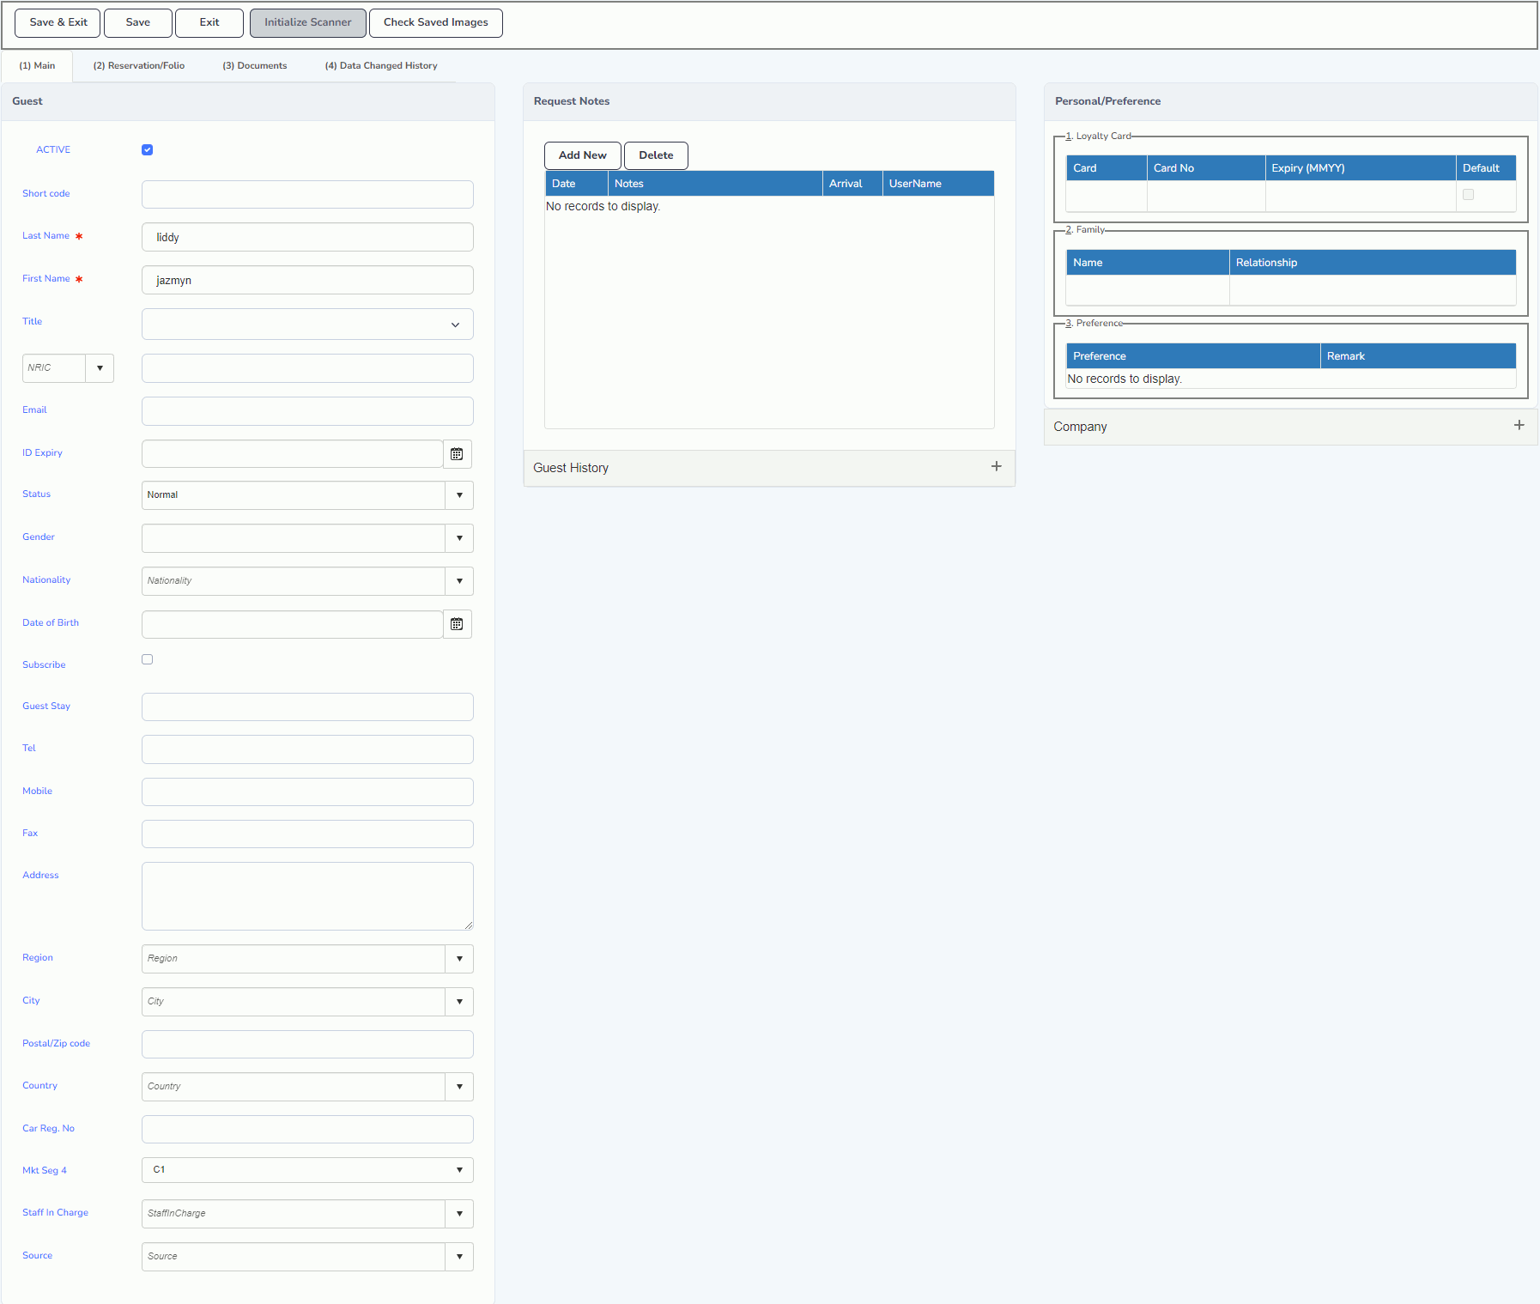Focus the ID Expiry date field
The width and height of the screenshot is (1540, 1304).
click(292, 454)
